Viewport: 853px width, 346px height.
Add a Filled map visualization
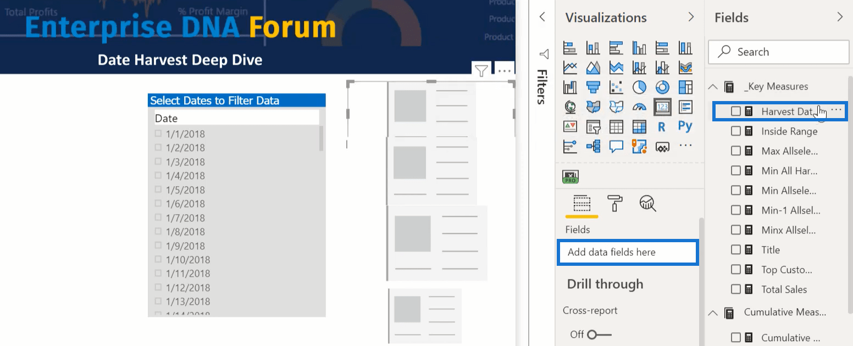[x=593, y=107]
